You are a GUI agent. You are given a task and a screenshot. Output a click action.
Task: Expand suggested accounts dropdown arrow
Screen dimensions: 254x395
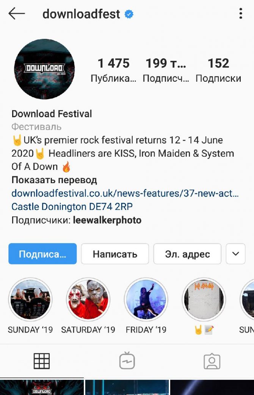235,253
